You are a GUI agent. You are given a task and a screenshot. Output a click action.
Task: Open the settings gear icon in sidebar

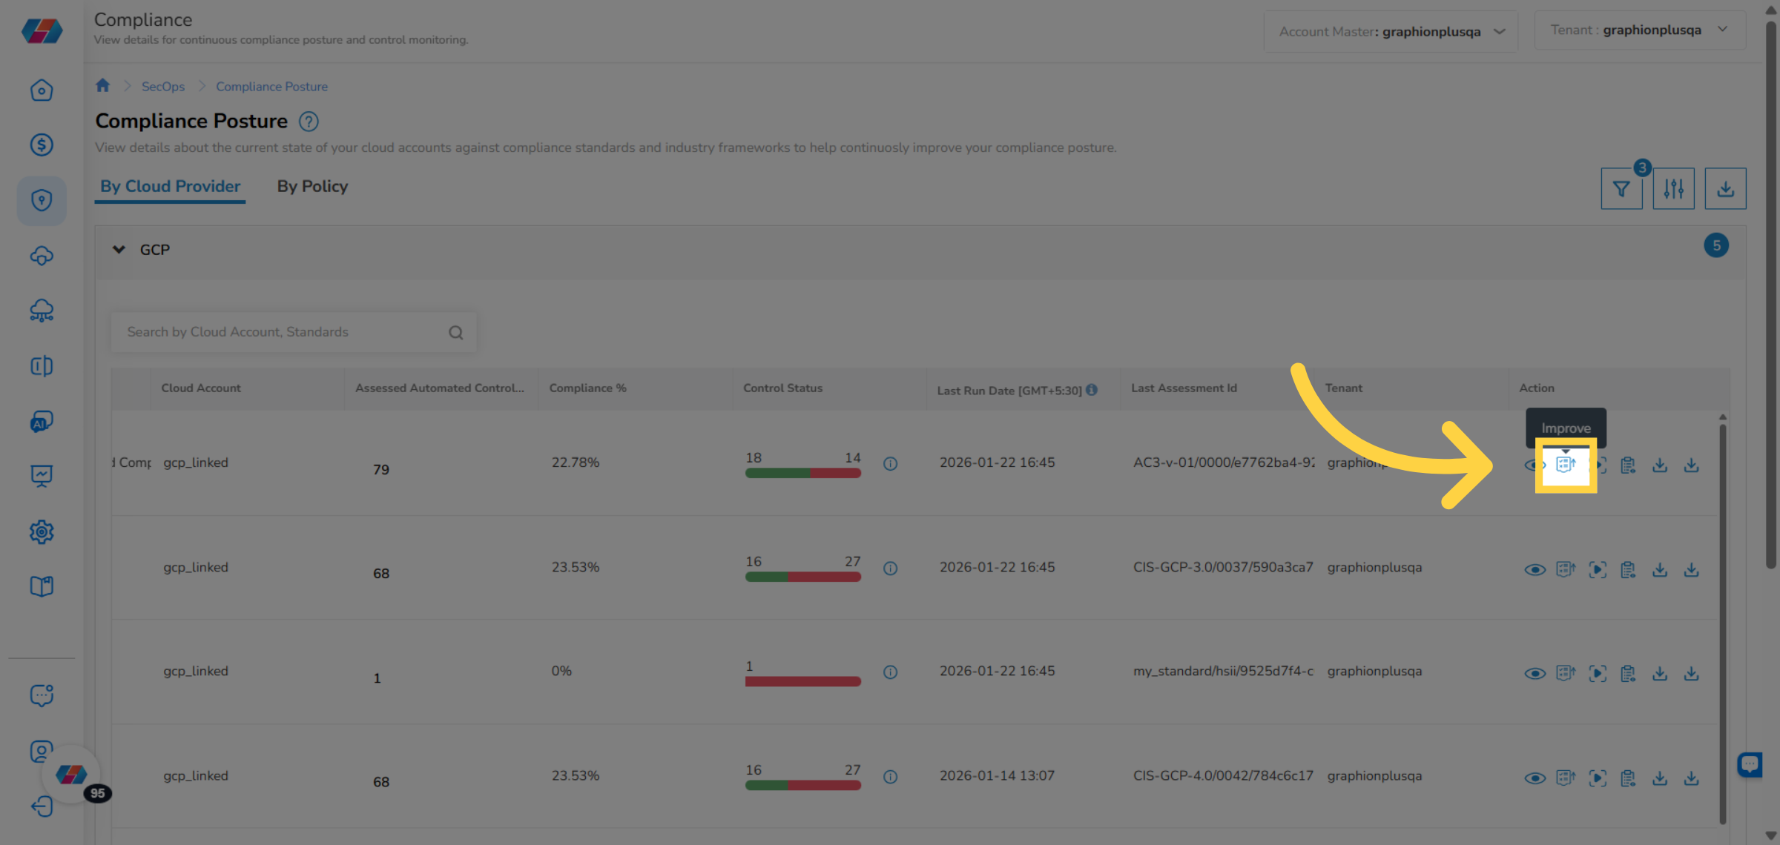point(42,531)
